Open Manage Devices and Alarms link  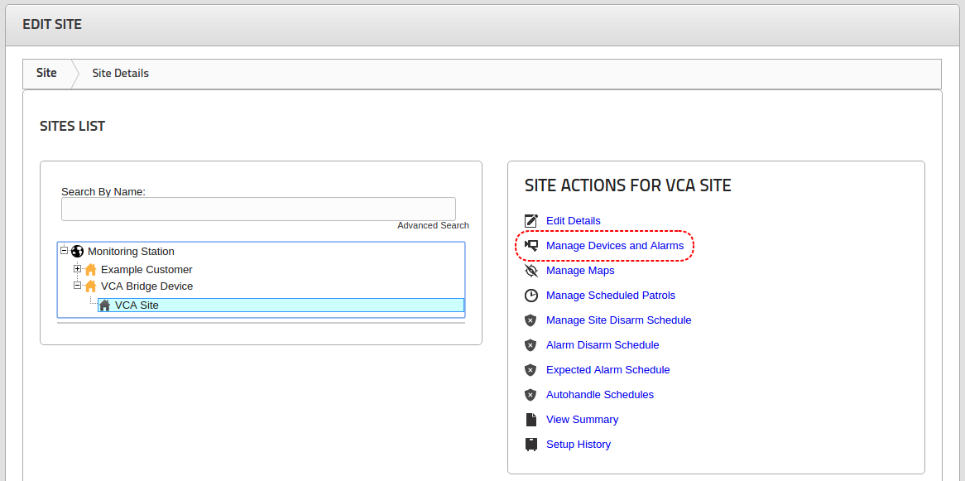click(615, 246)
